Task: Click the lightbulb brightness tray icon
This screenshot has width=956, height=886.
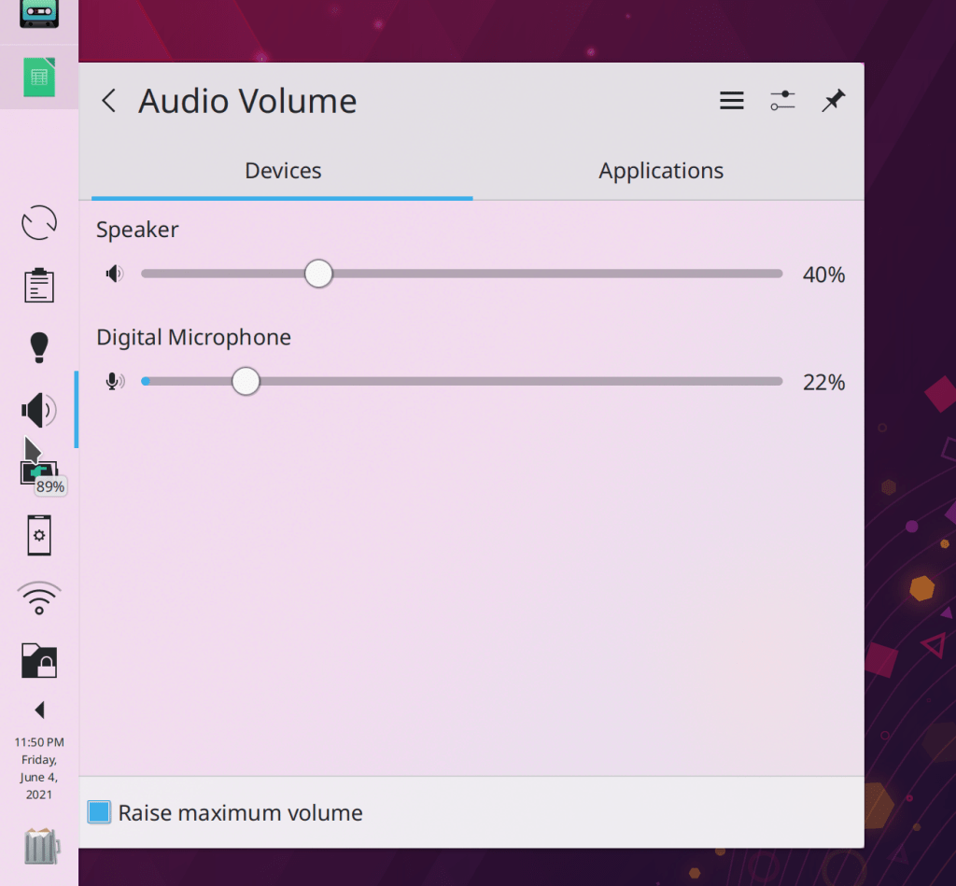Action: 39,347
